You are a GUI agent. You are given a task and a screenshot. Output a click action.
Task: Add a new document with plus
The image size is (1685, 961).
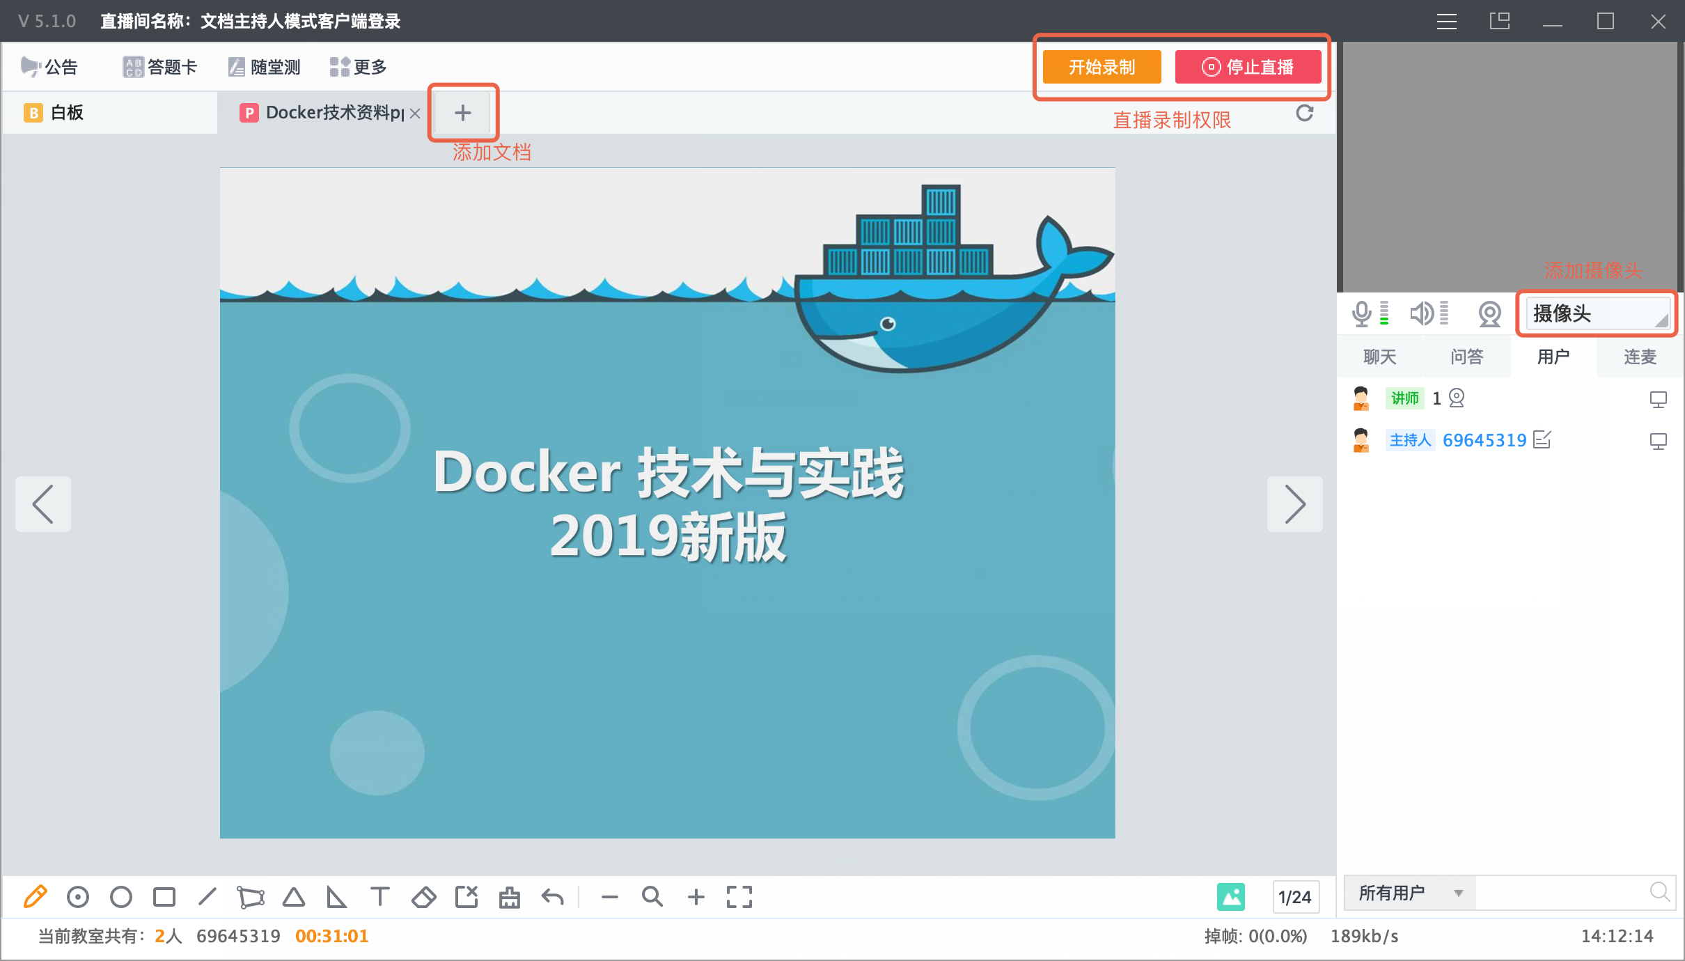463,113
